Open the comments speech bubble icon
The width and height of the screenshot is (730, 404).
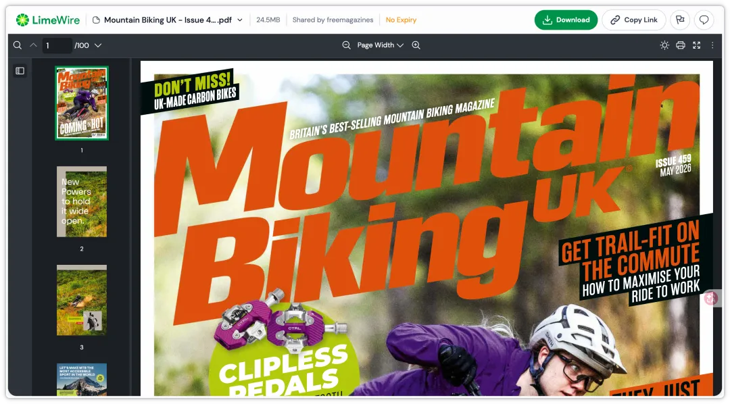[x=704, y=20]
